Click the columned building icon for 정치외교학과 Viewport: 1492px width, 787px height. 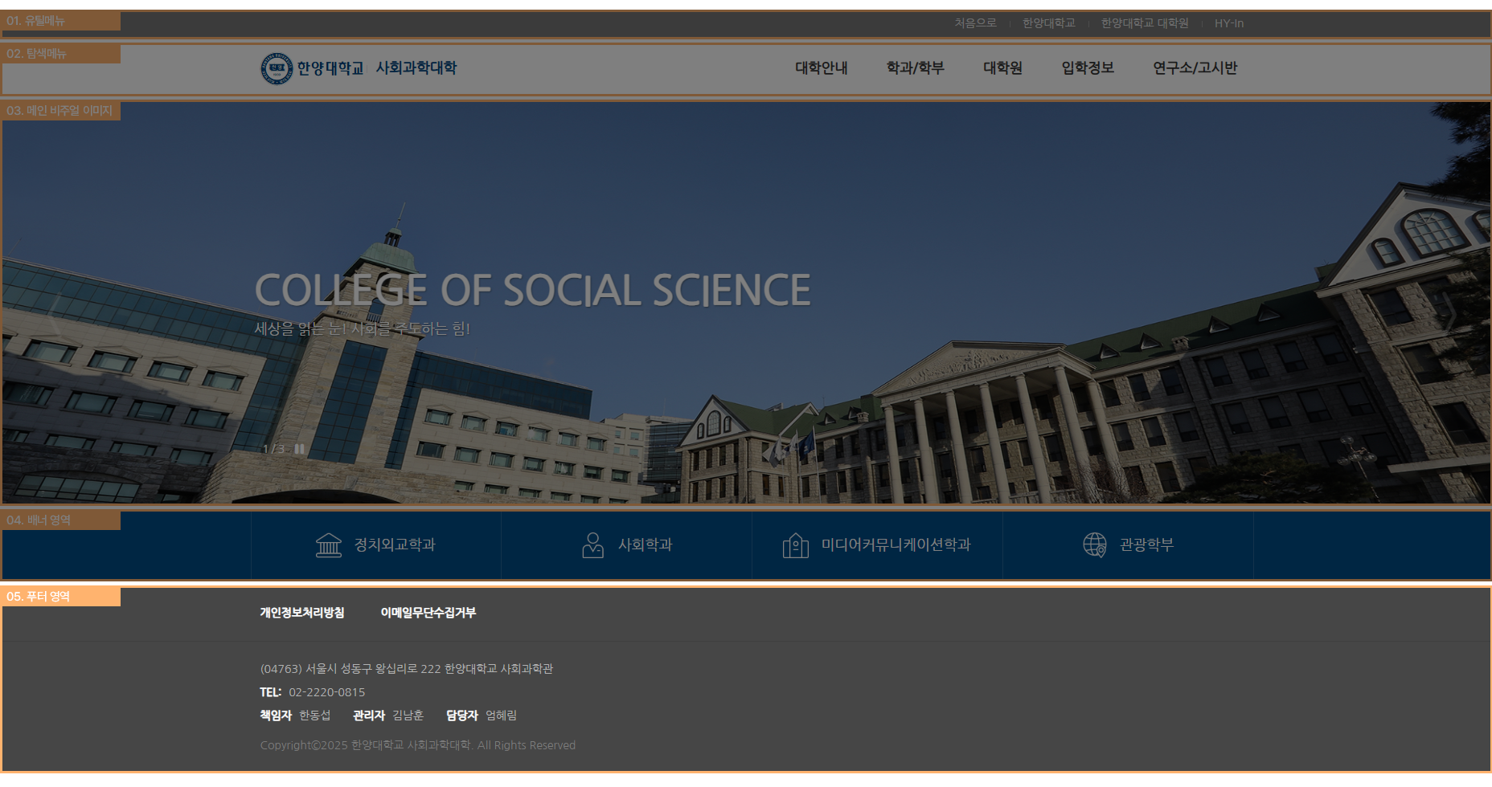point(328,544)
